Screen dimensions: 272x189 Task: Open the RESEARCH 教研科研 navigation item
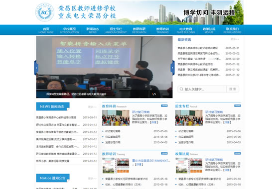(x=139, y=30)
